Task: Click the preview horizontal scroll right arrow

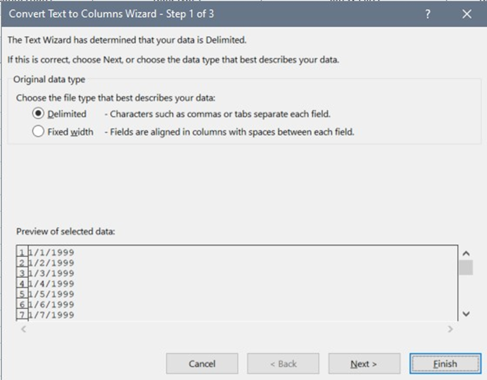Action: coord(450,329)
